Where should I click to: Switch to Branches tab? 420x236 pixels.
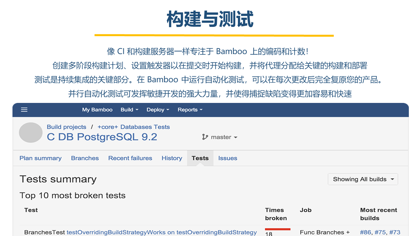(85, 158)
